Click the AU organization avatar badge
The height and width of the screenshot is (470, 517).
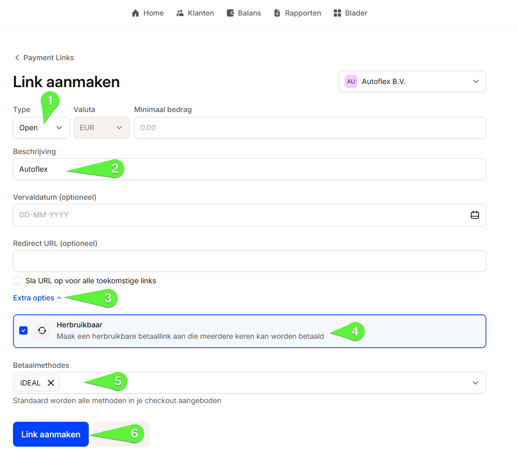(351, 81)
